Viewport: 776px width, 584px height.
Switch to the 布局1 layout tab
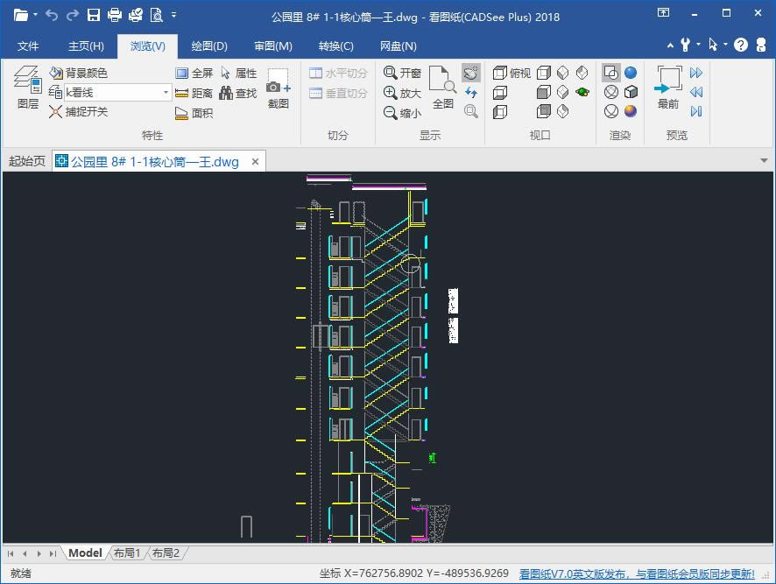pos(126,553)
